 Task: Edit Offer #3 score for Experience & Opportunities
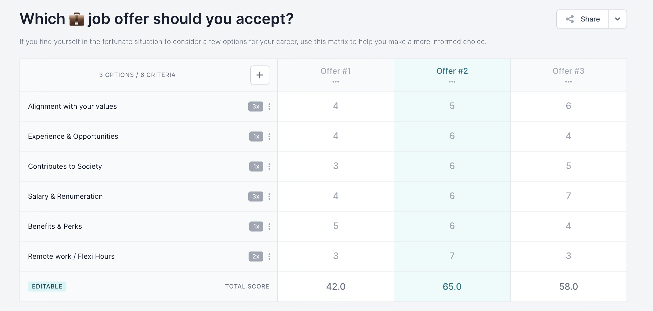[568, 136]
